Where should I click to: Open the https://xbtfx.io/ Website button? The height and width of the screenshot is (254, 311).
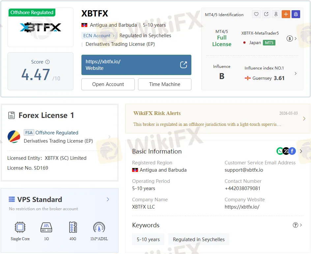[x=136, y=65]
